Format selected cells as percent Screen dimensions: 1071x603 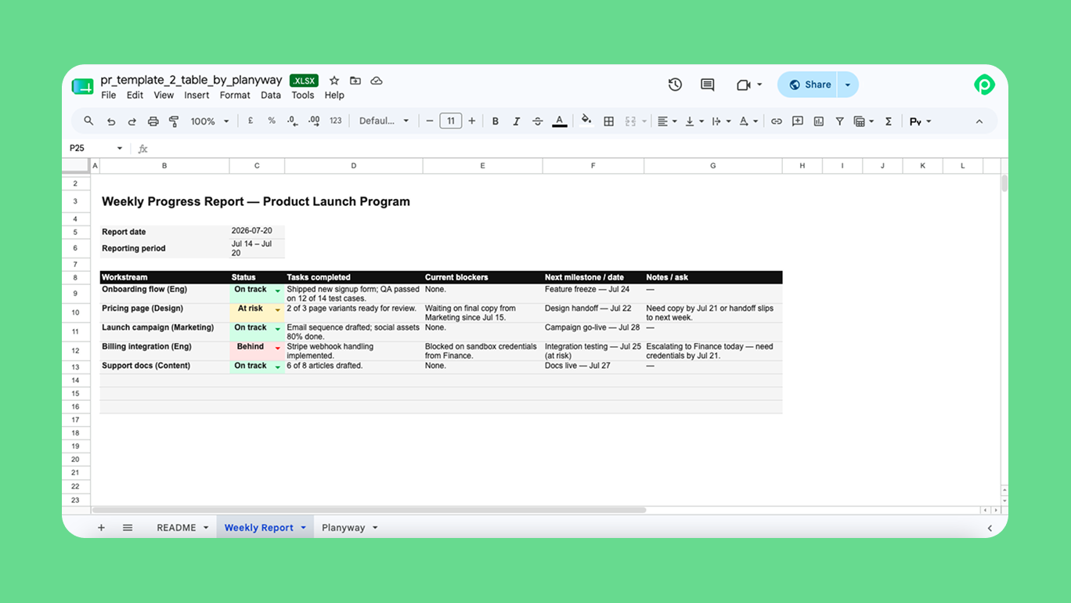[272, 121]
